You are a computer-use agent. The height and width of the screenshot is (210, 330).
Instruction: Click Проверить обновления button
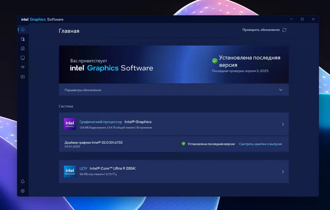pos(264,30)
